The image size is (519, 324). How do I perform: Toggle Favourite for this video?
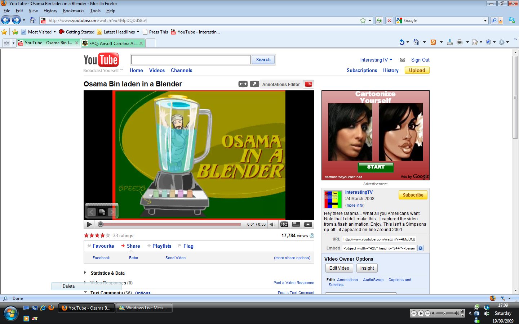101,246
